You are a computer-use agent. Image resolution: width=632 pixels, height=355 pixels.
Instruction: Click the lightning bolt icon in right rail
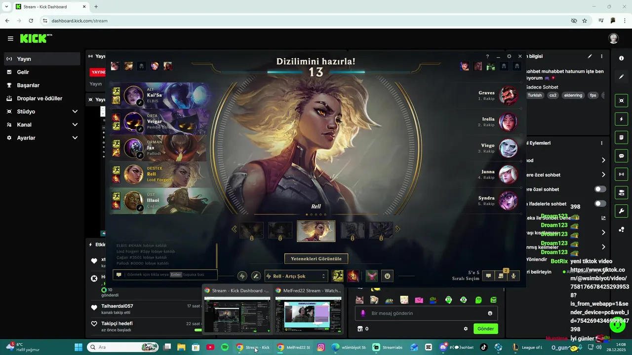tap(621, 119)
